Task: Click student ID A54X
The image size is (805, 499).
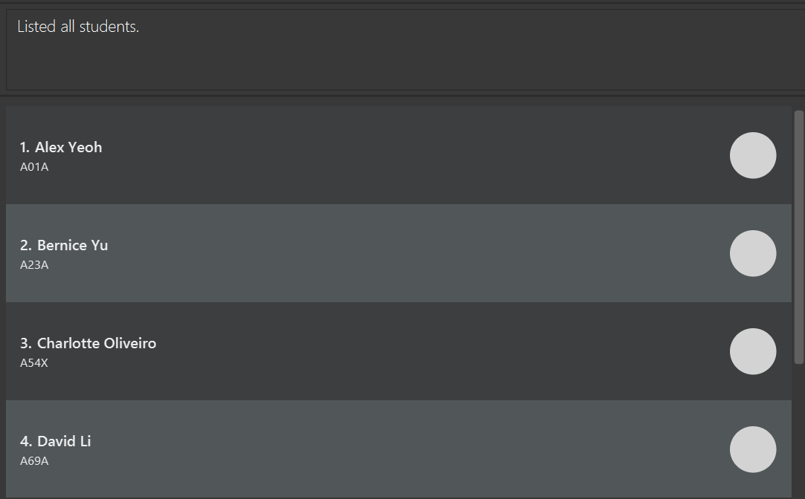Action: [34, 362]
